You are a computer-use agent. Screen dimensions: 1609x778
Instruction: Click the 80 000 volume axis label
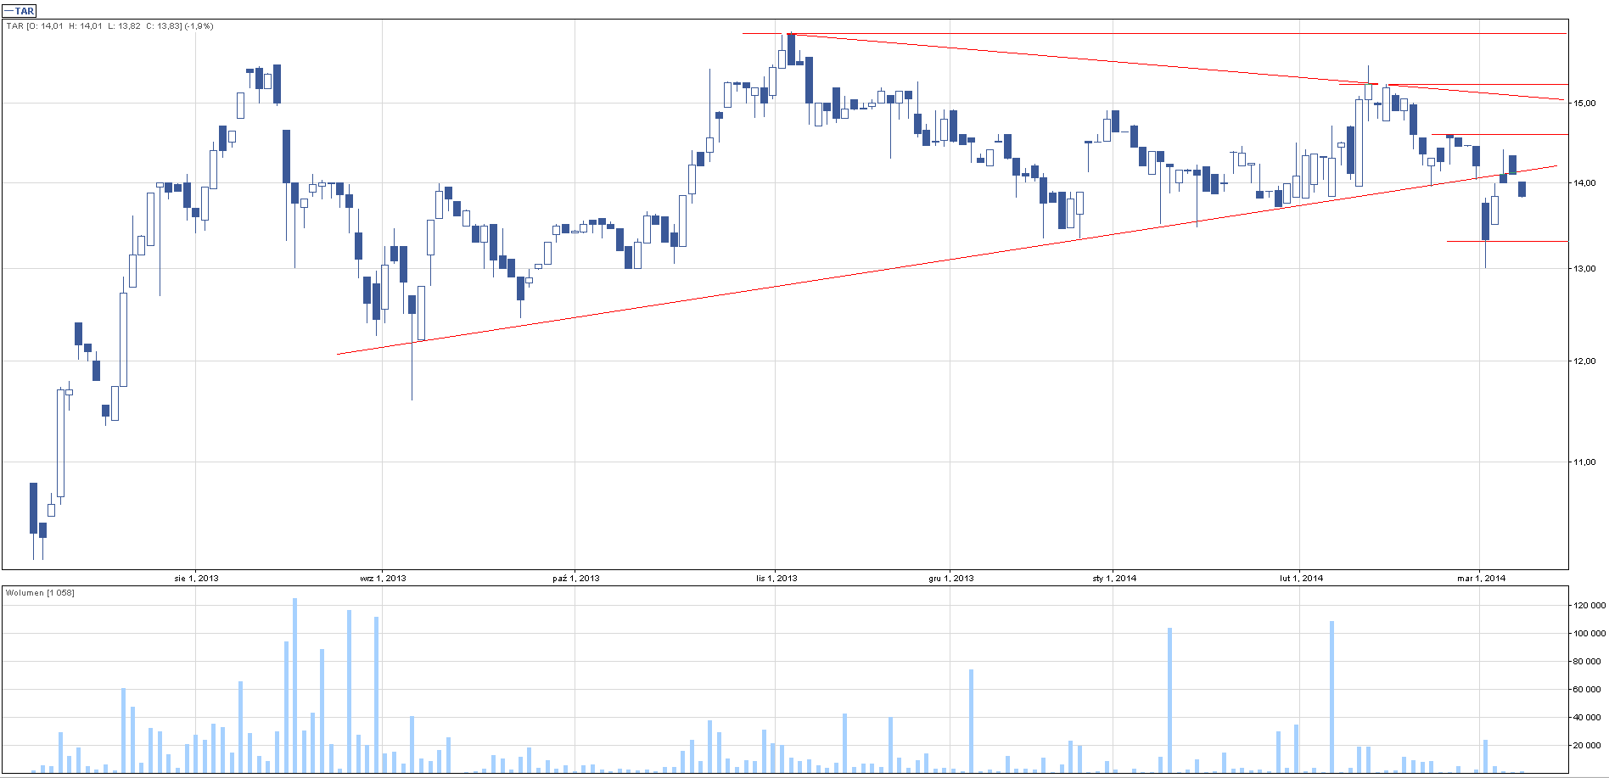(1588, 662)
